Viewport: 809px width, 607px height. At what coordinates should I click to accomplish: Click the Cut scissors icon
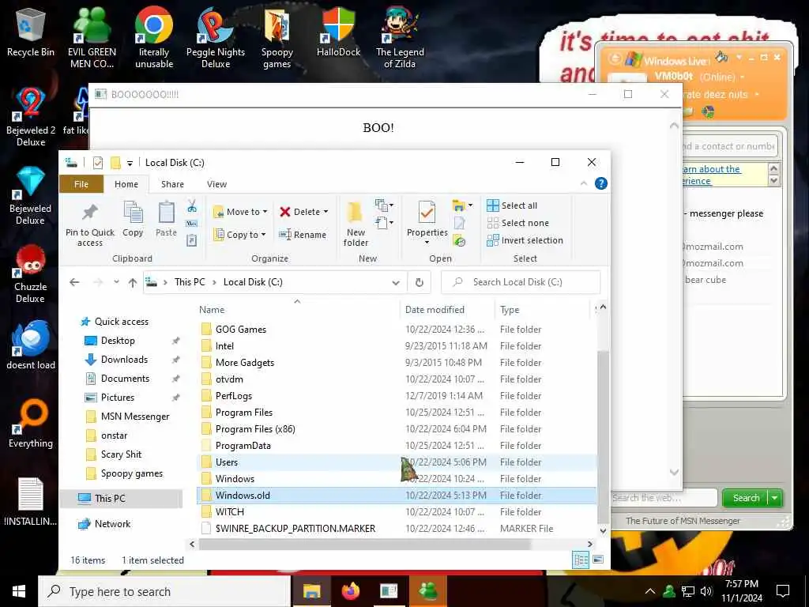pyautogui.click(x=192, y=206)
